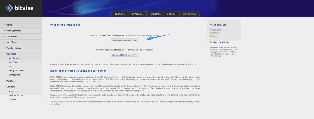Select Contact under Company
The height and width of the screenshot is (119, 314).
point(12,99)
